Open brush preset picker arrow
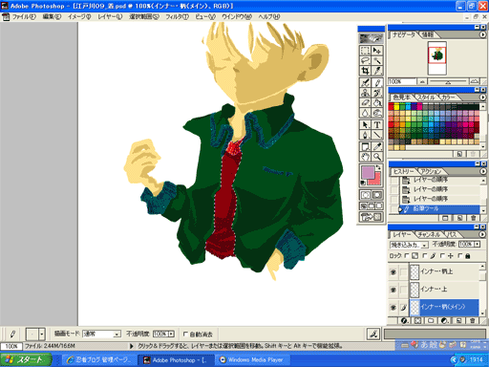The width and height of the screenshot is (489, 367). coord(42,335)
